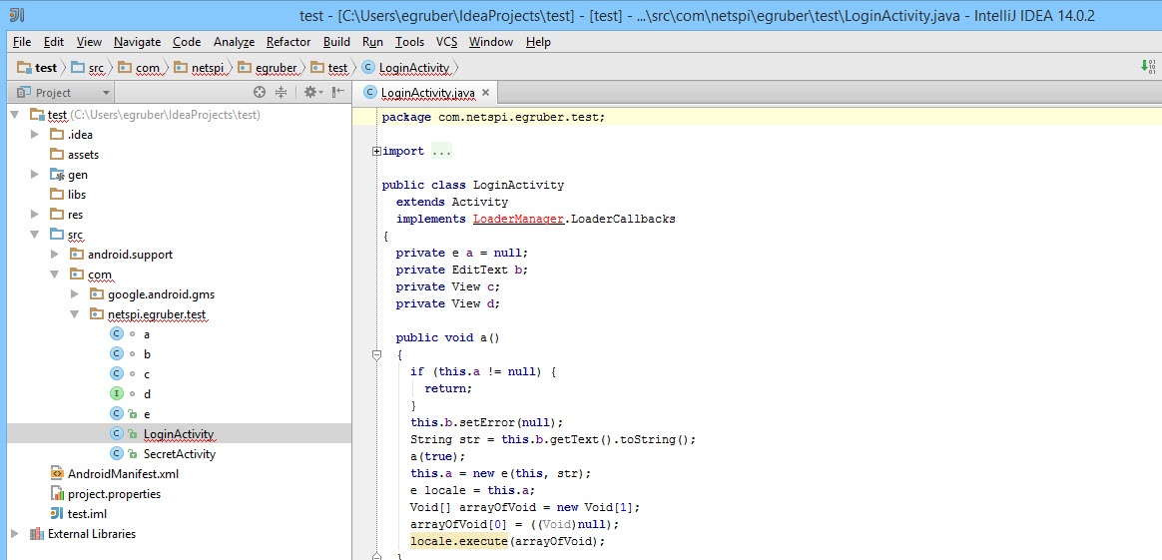
Task: Expand the folded import section
Action: click(x=376, y=152)
